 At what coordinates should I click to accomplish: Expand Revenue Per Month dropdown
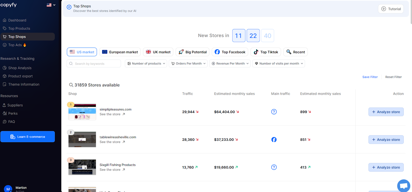pos(230,63)
